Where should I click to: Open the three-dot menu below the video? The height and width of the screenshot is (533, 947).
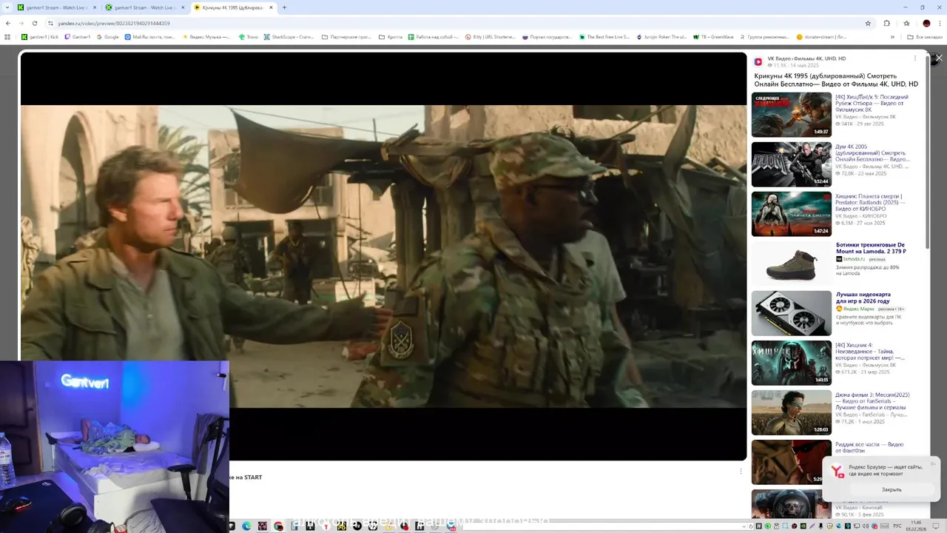tap(741, 471)
